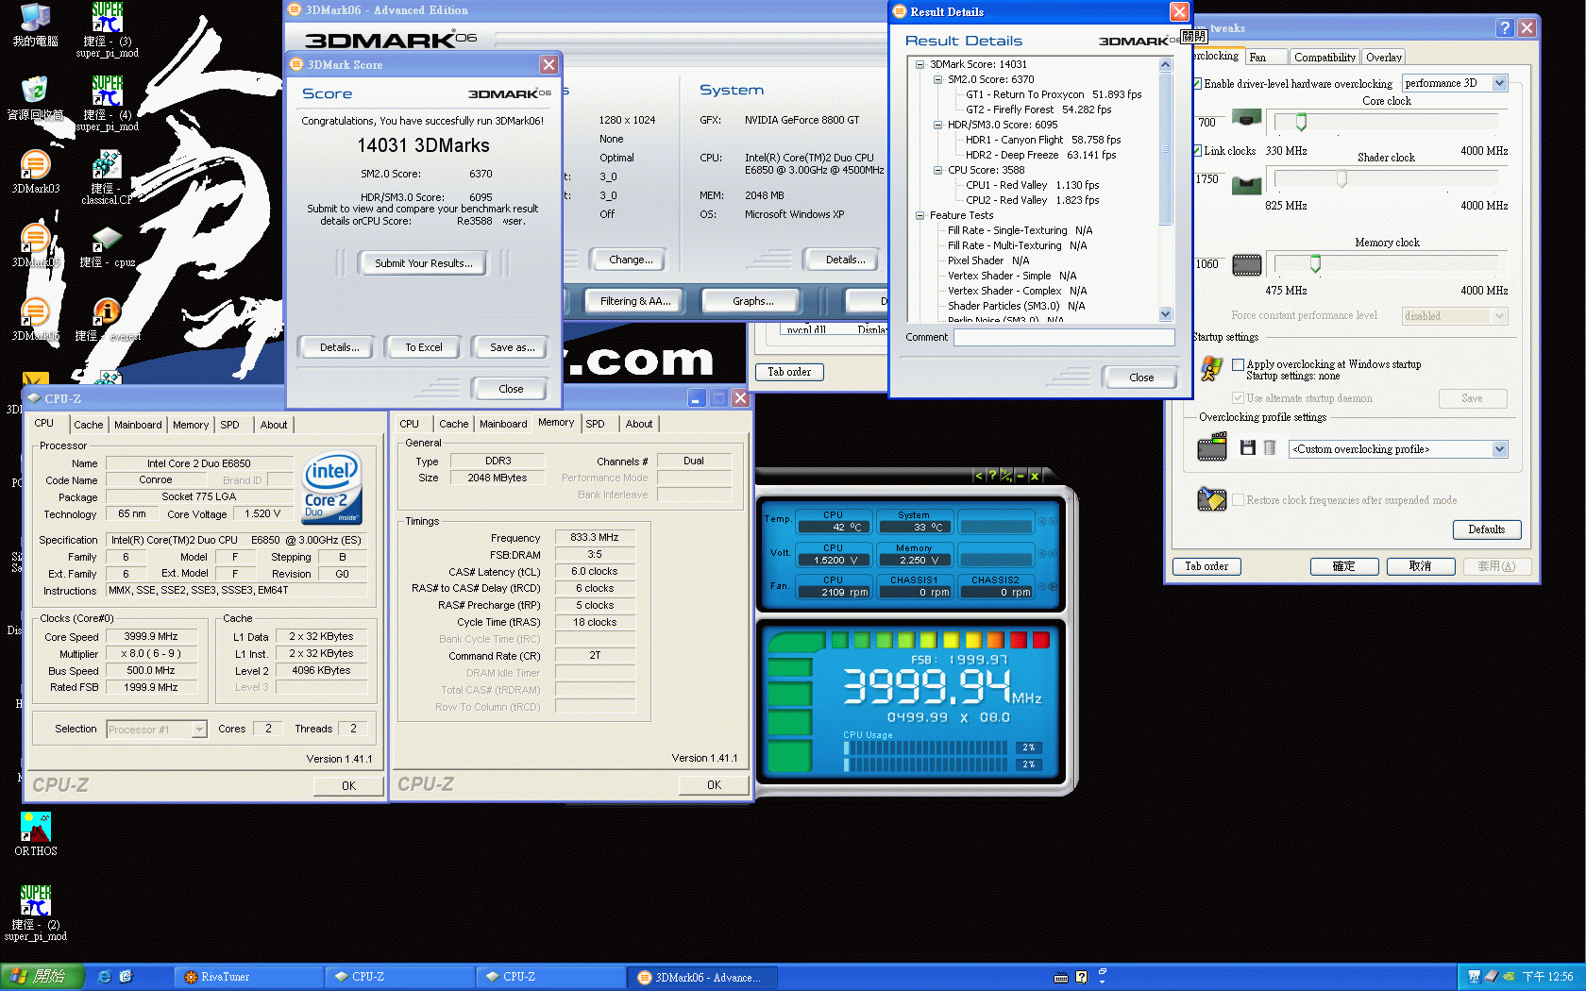Open the Force constant performance level dropdown

(x=1500, y=316)
